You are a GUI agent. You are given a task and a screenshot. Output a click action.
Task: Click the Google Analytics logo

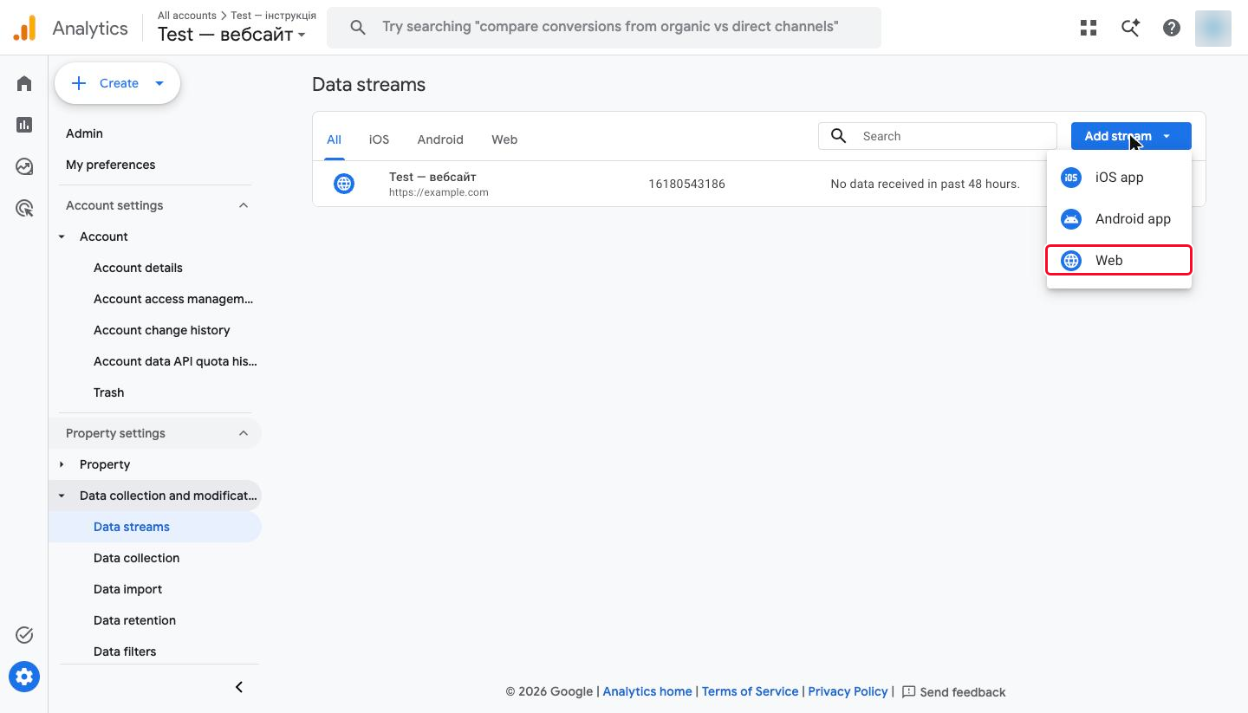24,28
